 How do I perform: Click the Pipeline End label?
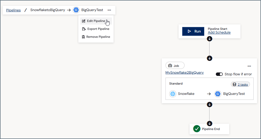click(x=211, y=129)
